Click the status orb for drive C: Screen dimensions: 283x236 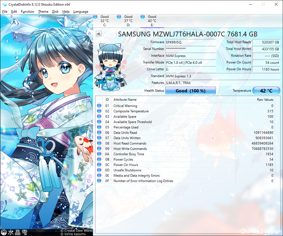[95, 17]
